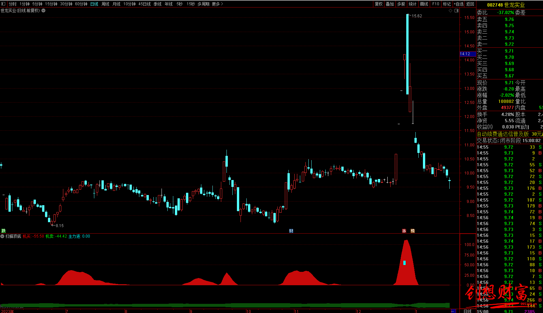Click the 卖五 9.76 ask row
Viewport: 543px width, 313px height.
(510, 19)
